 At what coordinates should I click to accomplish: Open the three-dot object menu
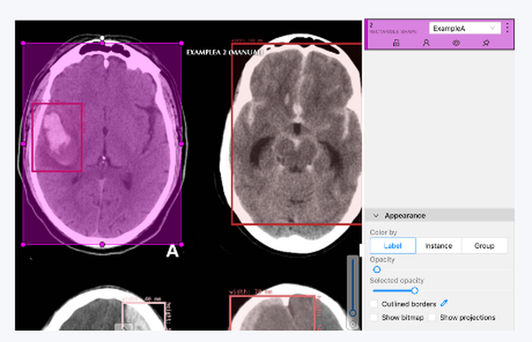[x=507, y=28]
